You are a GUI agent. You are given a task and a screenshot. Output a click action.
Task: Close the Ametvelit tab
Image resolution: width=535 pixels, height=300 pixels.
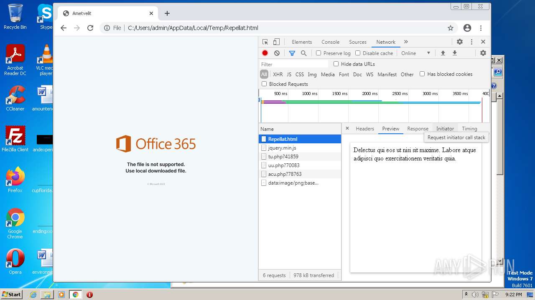point(151,13)
